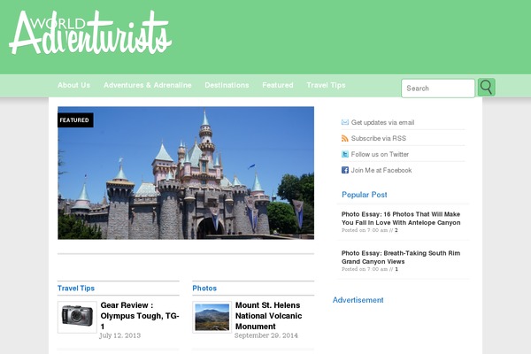
Task: Open the Antelope Canyon photo essay post
Action: 401,219
